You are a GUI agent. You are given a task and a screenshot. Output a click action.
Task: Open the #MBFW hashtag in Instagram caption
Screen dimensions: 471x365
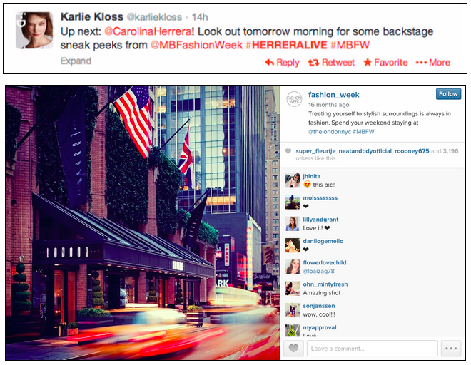click(x=363, y=132)
